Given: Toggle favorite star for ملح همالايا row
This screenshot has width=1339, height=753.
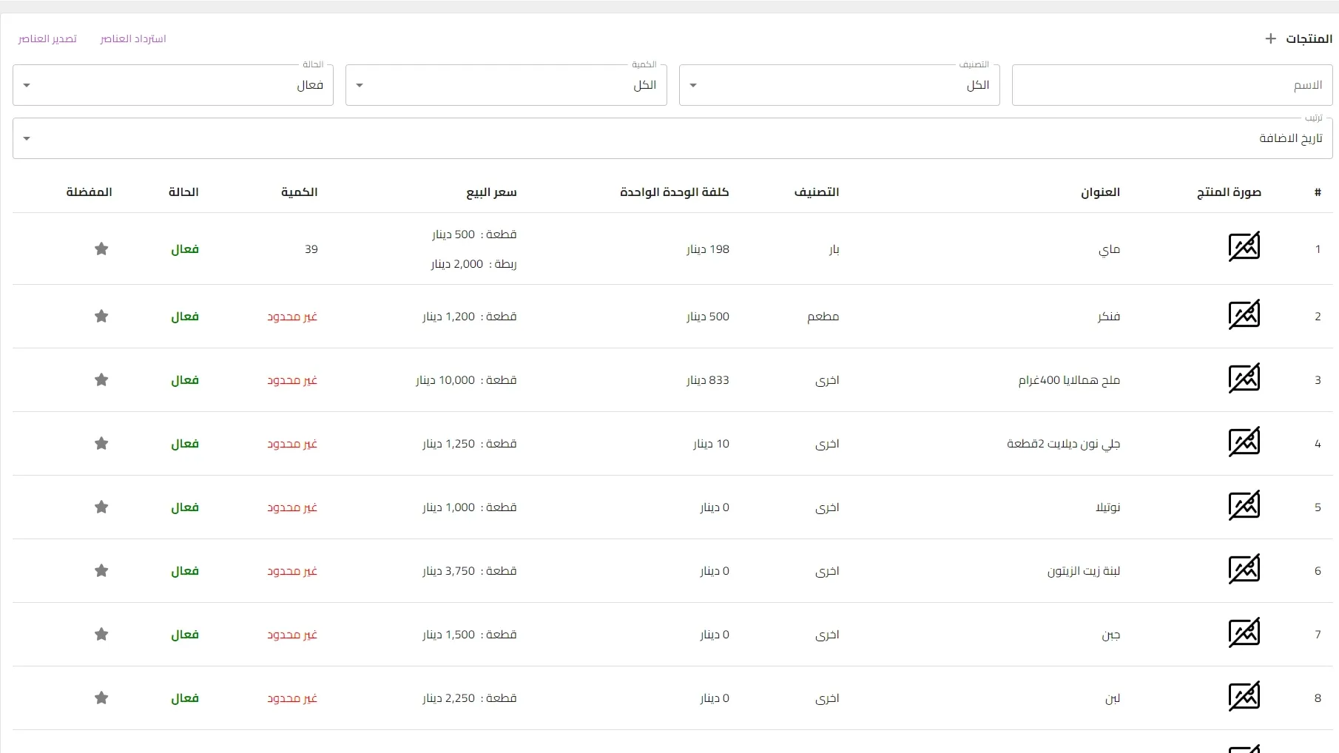Looking at the screenshot, I should (x=101, y=380).
